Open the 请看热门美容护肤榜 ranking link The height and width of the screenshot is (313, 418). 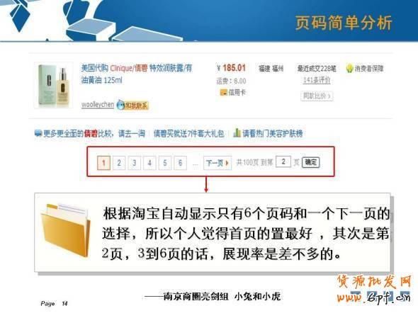click(273, 133)
